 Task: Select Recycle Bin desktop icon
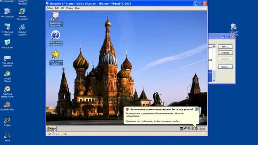pyautogui.click(x=7, y=44)
